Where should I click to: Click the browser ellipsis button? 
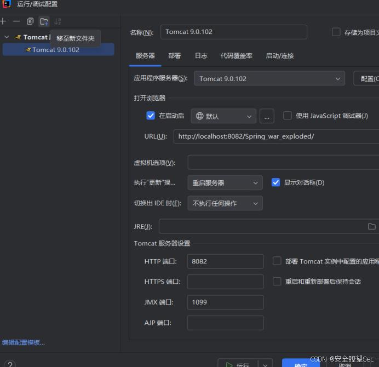click(x=267, y=116)
